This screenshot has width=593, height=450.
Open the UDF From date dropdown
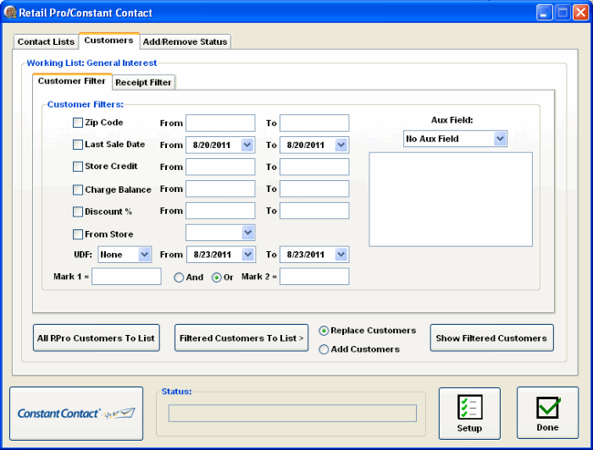pyautogui.click(x=247, y=255)
